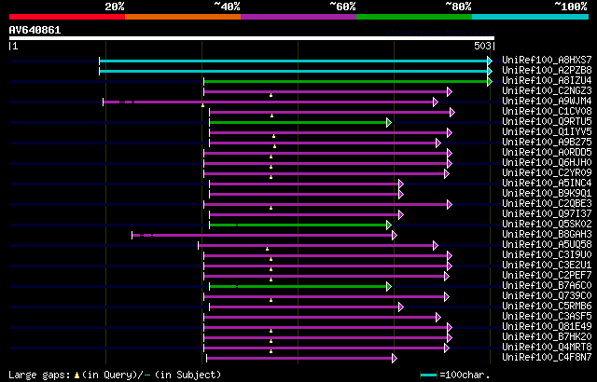Screen dimensions: 597x382
Task: Select the UniRef100_Q1IYV5 hit label
Action: click(x=547, y=132)
